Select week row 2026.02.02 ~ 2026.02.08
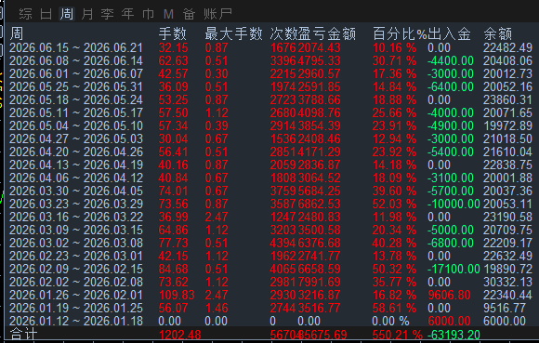The width and height of the screenshot is (539, 343). (x=270, y=283)
